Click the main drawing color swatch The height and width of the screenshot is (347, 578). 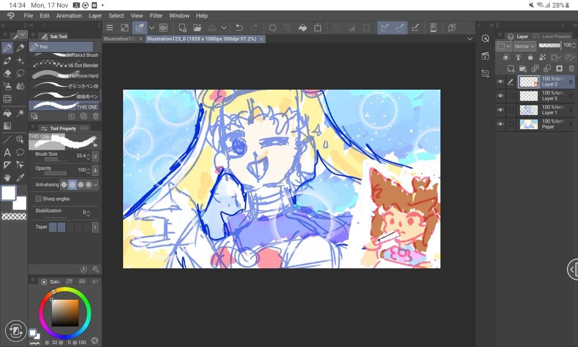click(9, 193)
